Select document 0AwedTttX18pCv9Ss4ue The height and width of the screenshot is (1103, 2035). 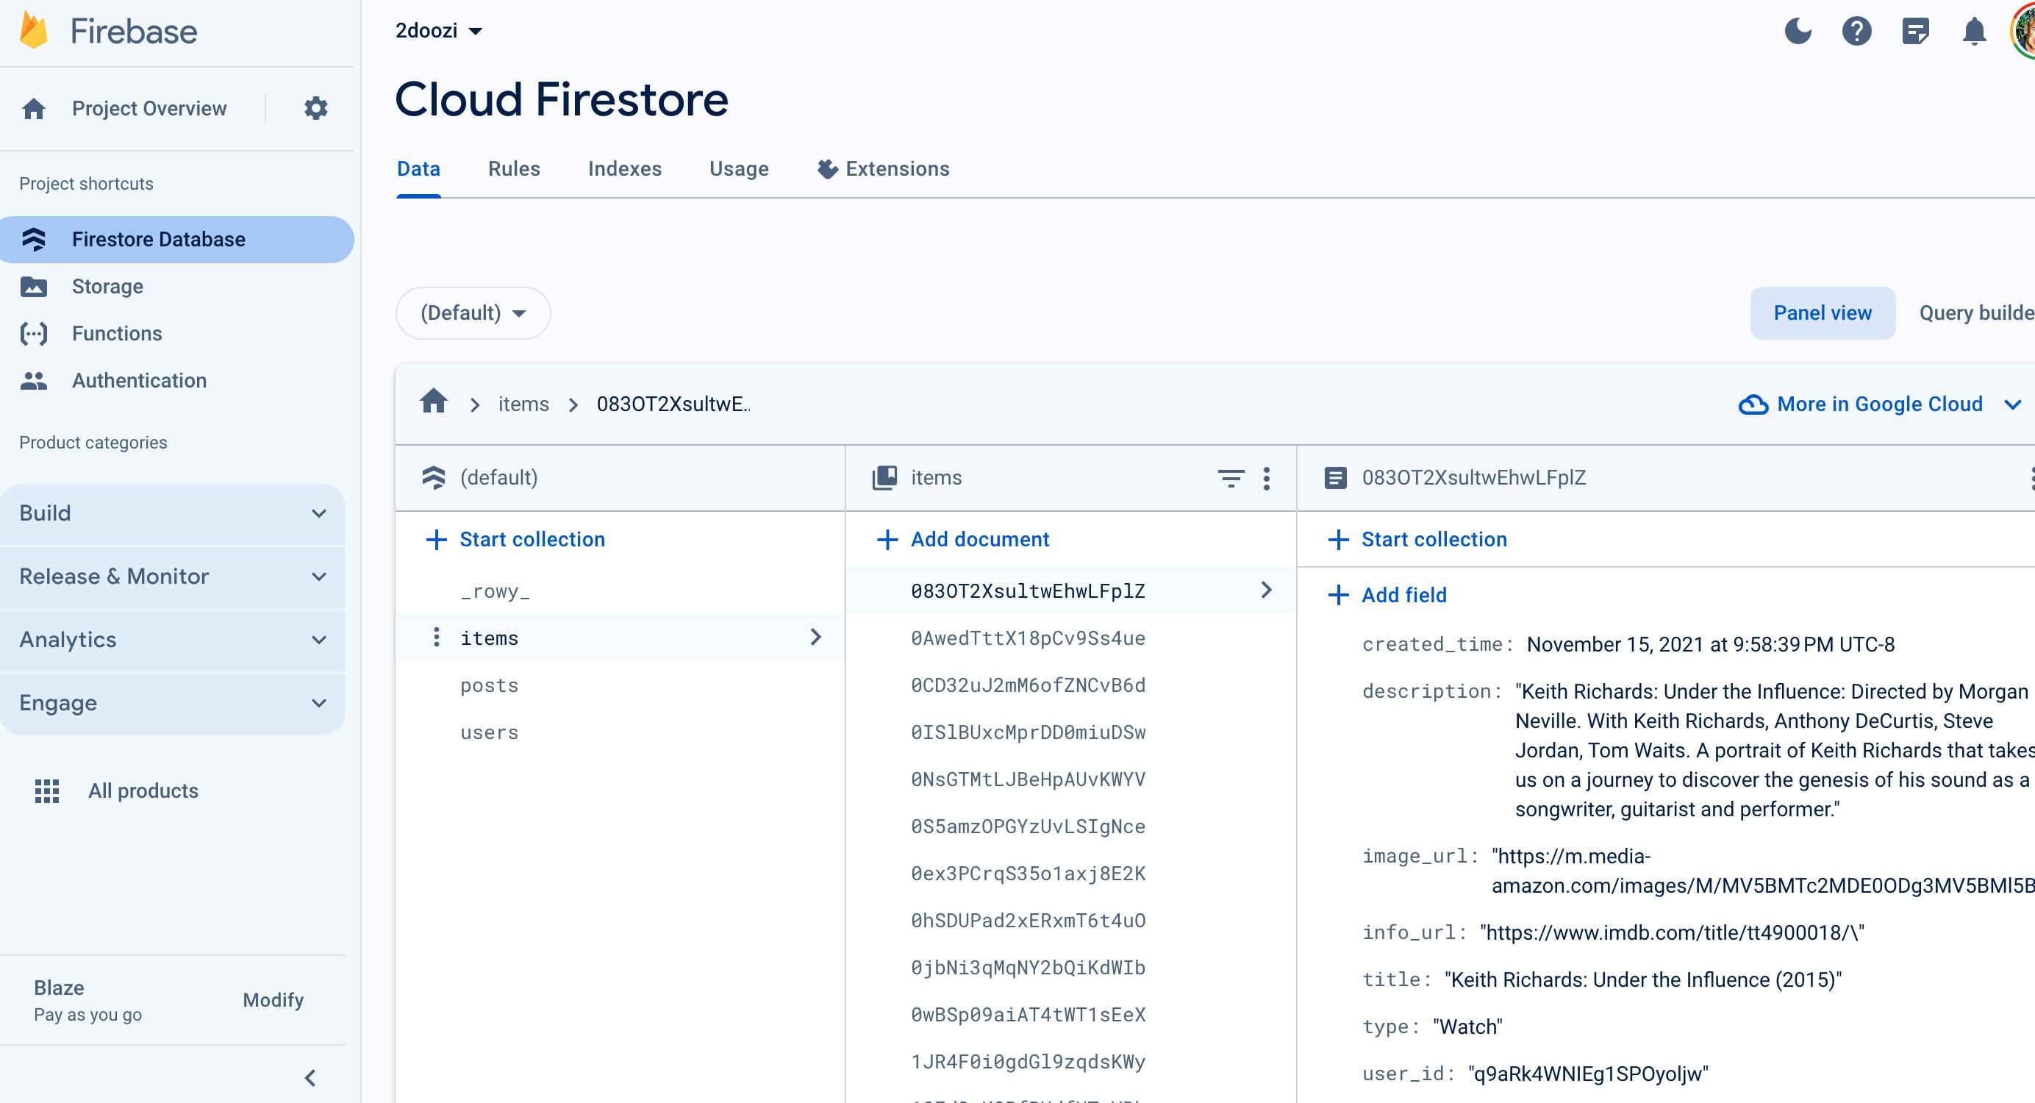[1027, 638]
